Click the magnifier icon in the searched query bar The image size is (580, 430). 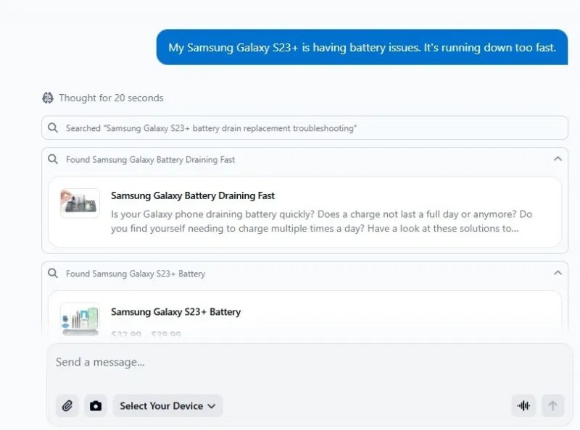pyautogui.click(x=52, y=127)
